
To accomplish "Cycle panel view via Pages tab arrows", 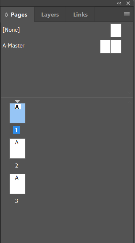I will point(6,15).
